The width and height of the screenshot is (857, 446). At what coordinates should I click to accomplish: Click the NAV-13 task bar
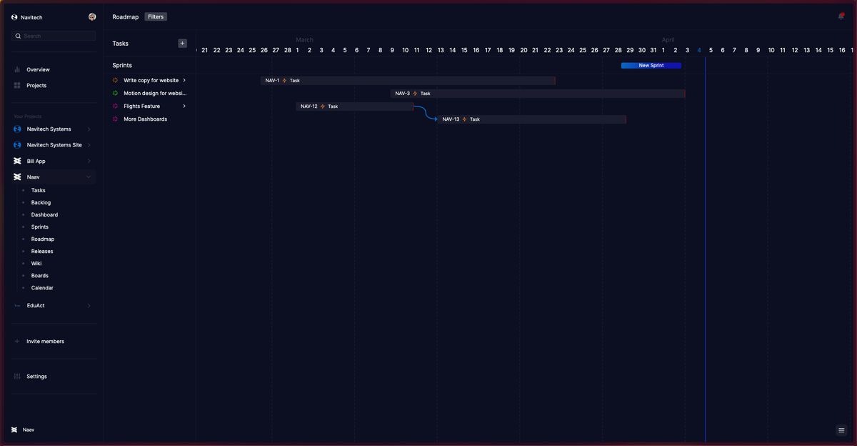[532, 119]
